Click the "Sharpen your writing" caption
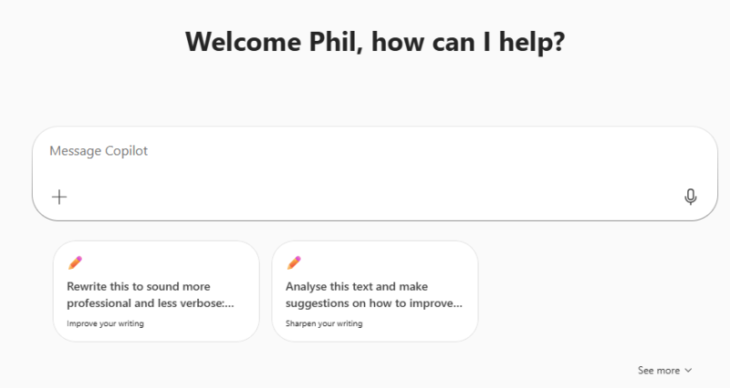The image size is (730, 388). point(324,323)
